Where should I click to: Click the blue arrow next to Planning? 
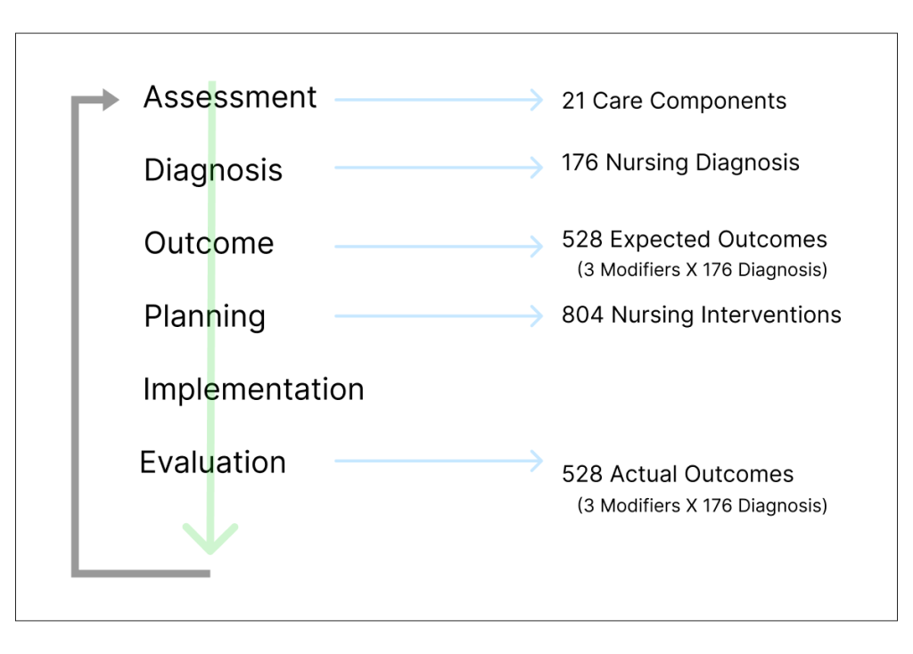[x=439, y=316]
